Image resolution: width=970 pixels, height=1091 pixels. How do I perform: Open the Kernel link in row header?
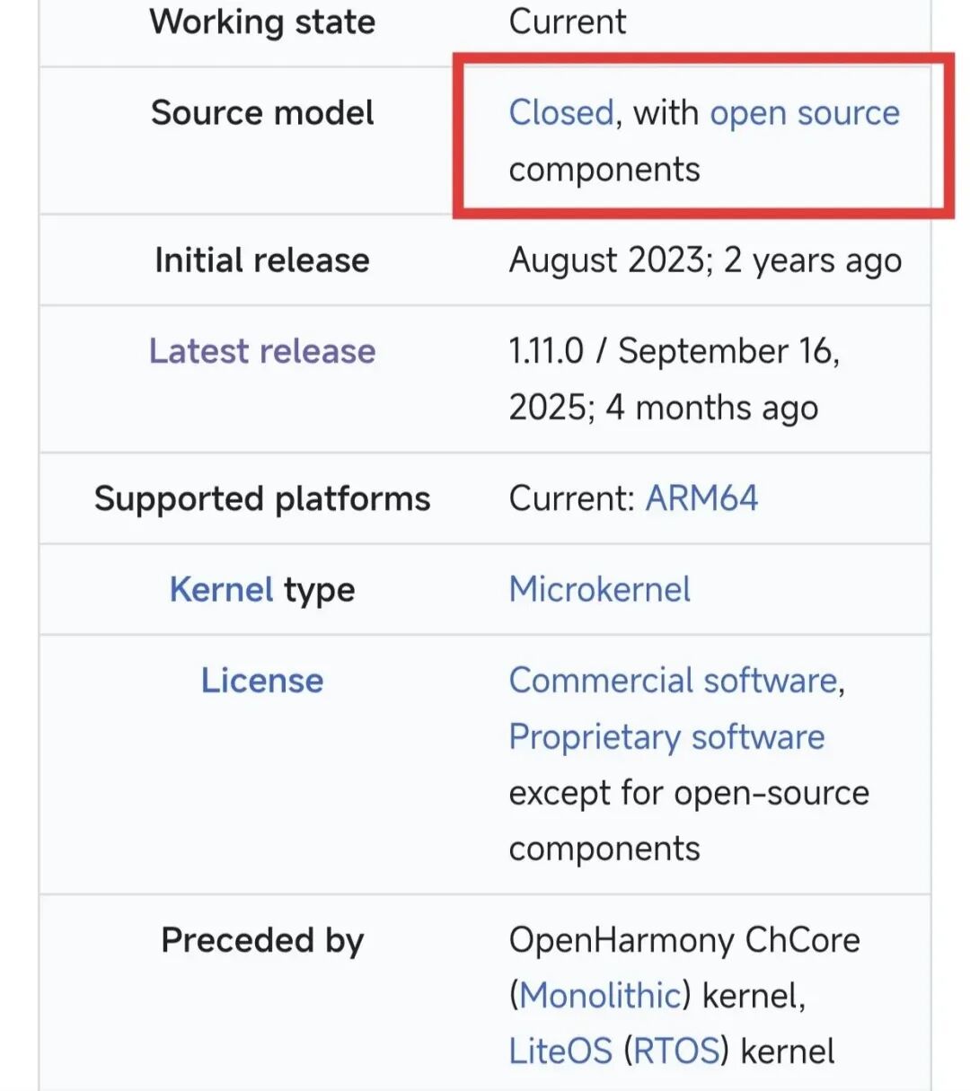pos(222,590)
